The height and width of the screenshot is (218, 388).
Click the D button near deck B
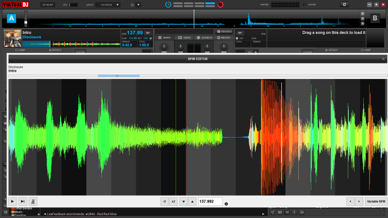(362, 18)
